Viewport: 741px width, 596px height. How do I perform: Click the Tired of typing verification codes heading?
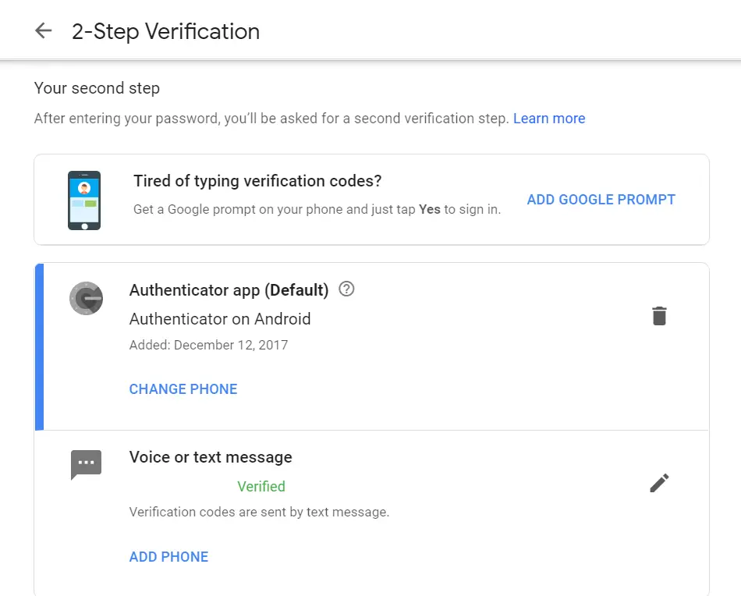[257, 180]
